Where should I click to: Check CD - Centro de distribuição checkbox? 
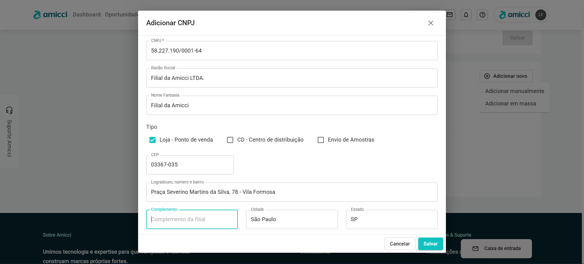(230, 140)
